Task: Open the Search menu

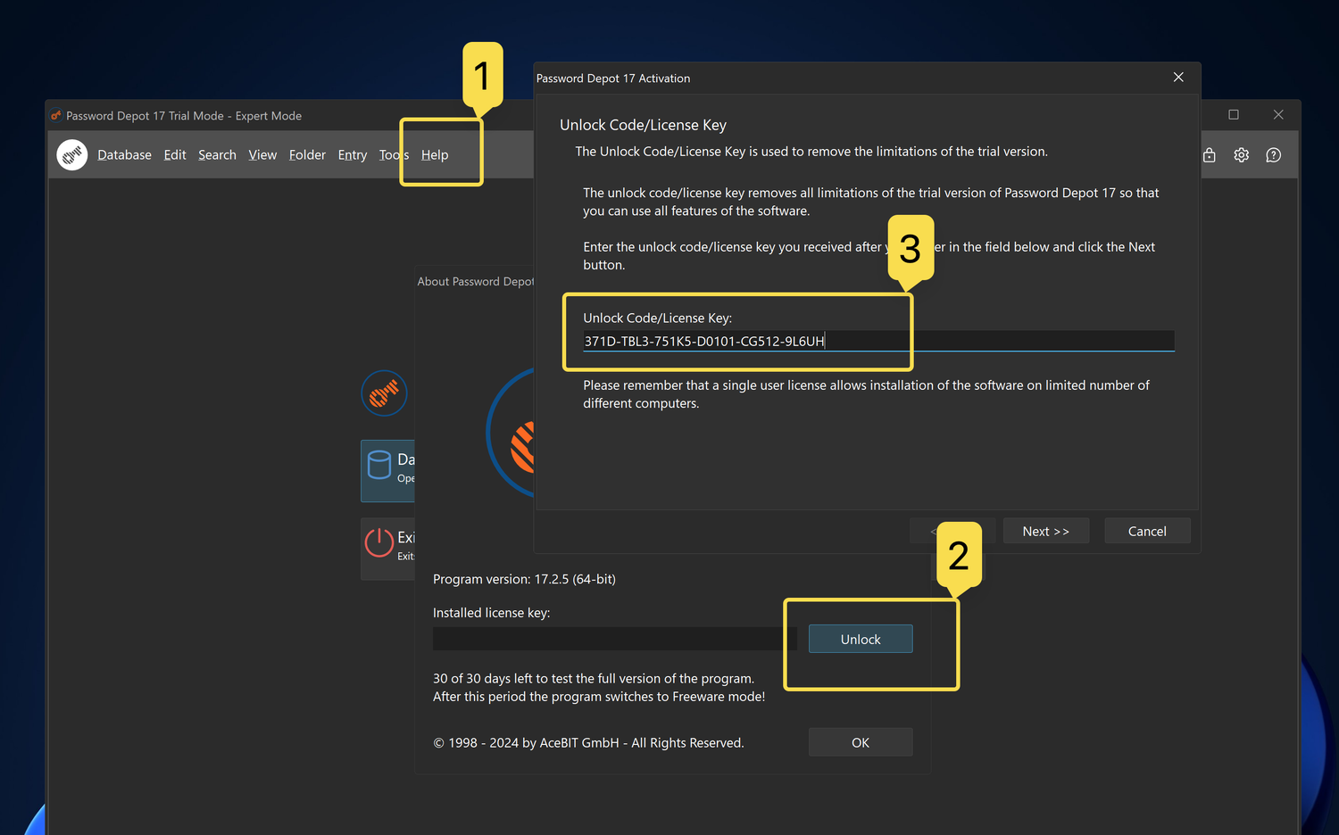Action: coord(217,155)
